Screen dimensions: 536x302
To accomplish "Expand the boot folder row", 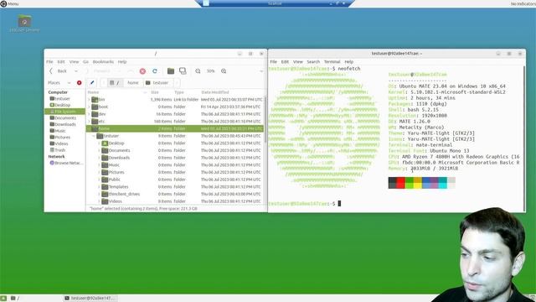I will pos(89,107).
